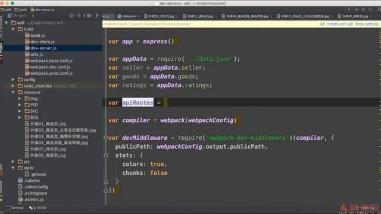Close the data.json editor tab
Image resolution: width=381 pixels, height=214 pixels.
[139, 16]
